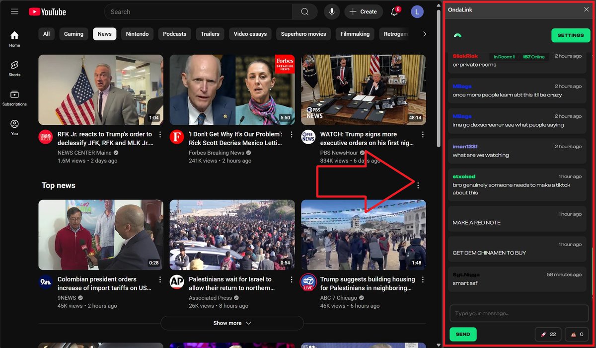The width and height of the screenshot is (596, 348).
Task: Open Rick Scott Decries Mexico video title
Action: click(x=235, y=139)
